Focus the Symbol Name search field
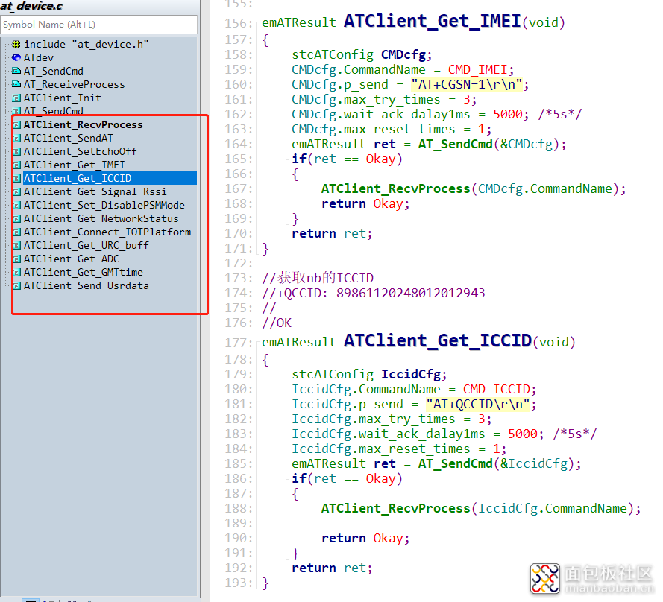The height and width of the screenshot is (602, 663). 98,25
